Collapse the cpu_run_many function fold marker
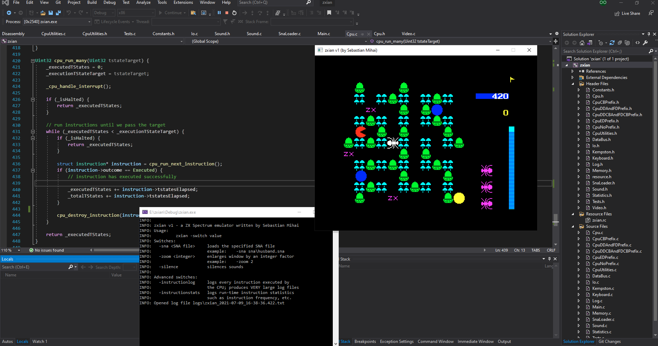The width and height of the screenshot is (658, 346). pos(33,61)
